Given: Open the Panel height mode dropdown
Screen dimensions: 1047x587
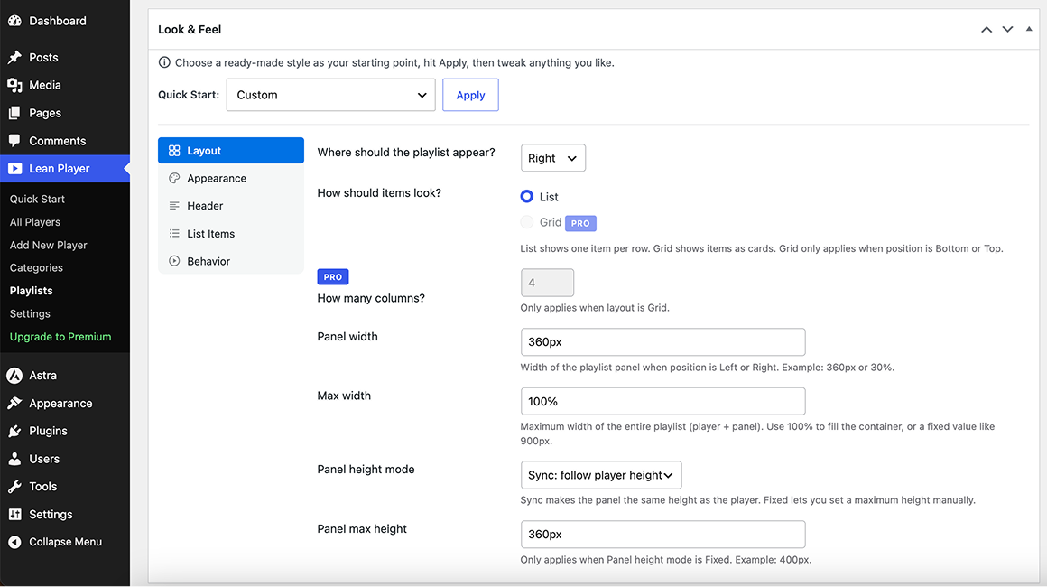Looking at the screenshot, I should tap(601, 475).
